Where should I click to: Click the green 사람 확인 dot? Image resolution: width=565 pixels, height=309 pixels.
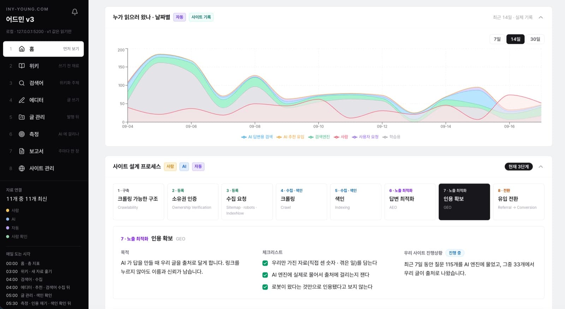pos(7,236)
